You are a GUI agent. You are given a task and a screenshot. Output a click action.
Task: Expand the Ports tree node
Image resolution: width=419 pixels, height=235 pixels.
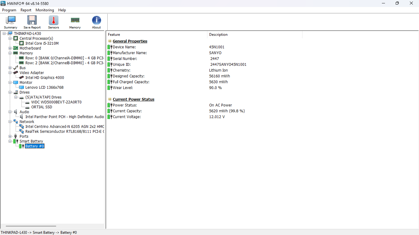pos(10,136)
